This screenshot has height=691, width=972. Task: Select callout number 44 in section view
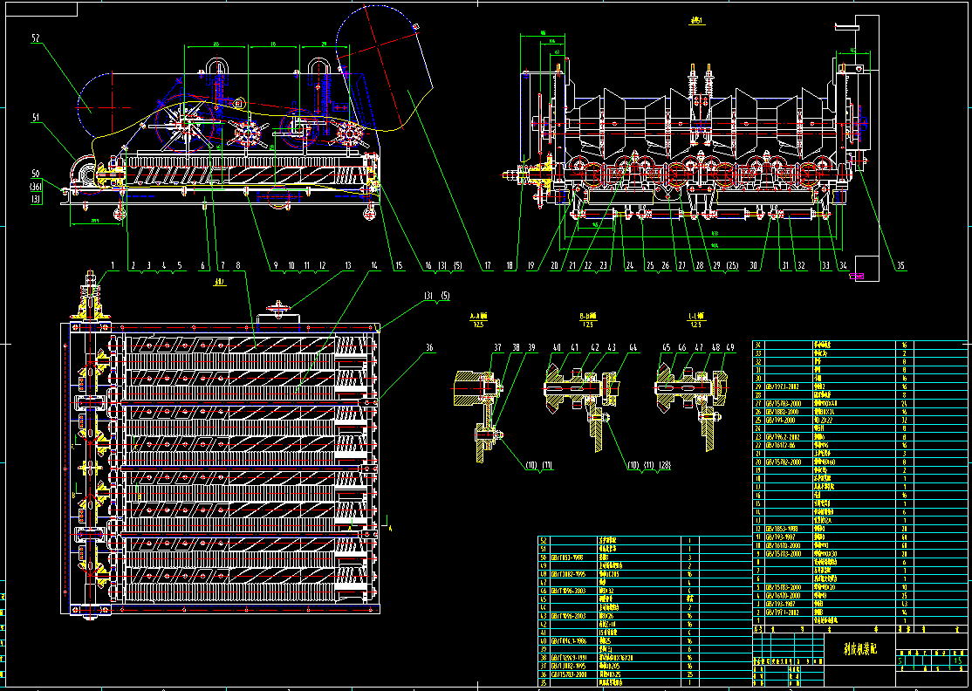(x=633, y=348)
